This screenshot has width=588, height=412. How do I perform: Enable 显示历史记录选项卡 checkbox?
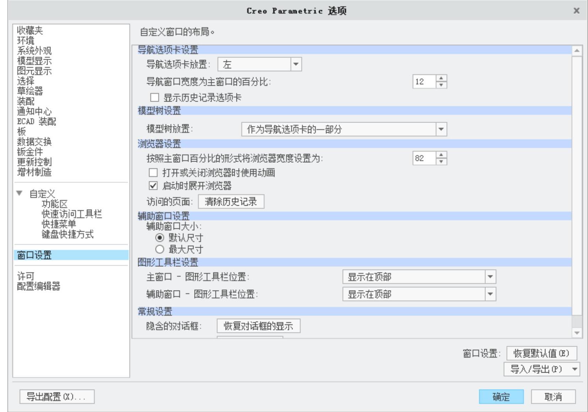click(154, 97)
